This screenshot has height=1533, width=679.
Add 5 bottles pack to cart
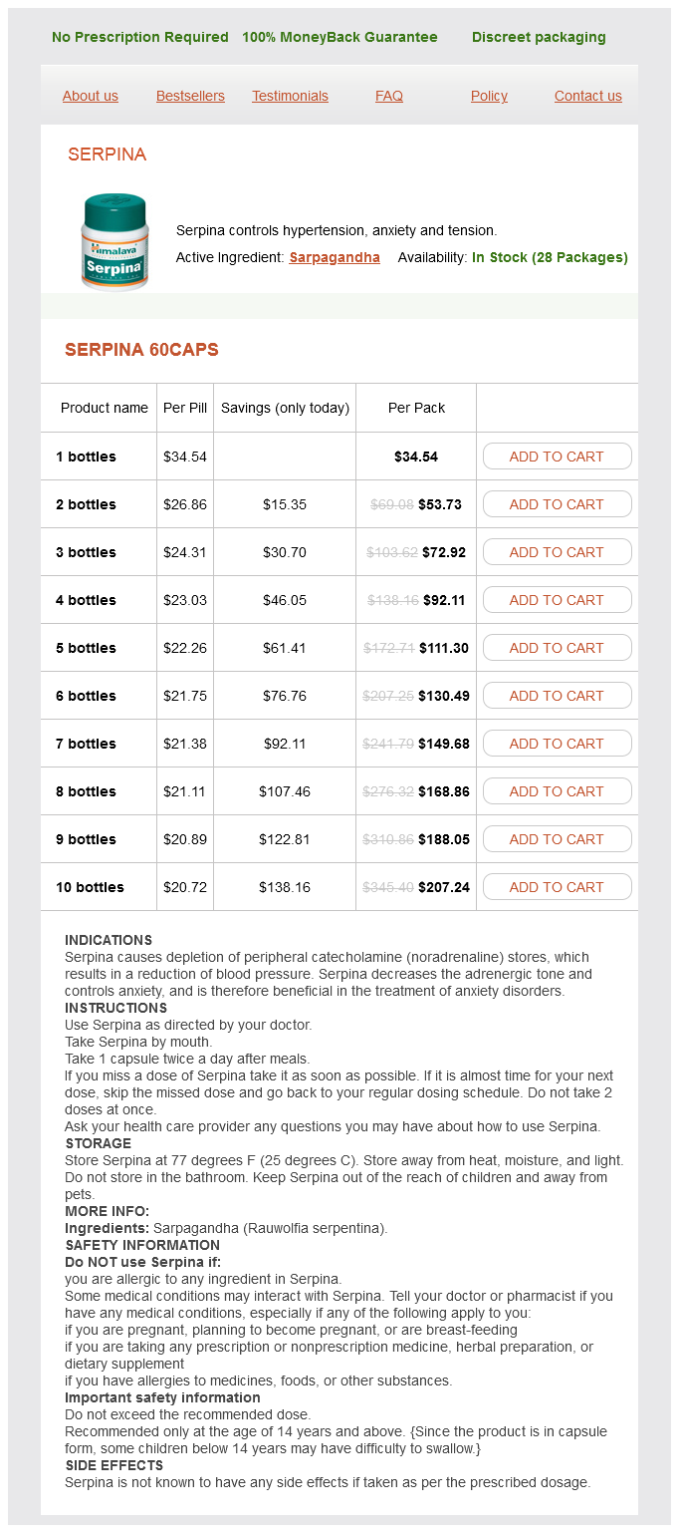(557, 648)
